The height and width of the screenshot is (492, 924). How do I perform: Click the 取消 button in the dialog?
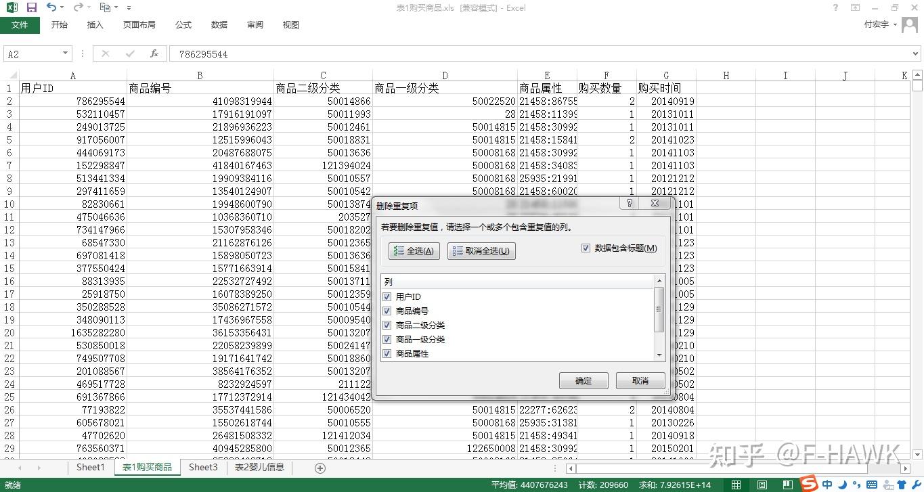click(x=640, y=381)
